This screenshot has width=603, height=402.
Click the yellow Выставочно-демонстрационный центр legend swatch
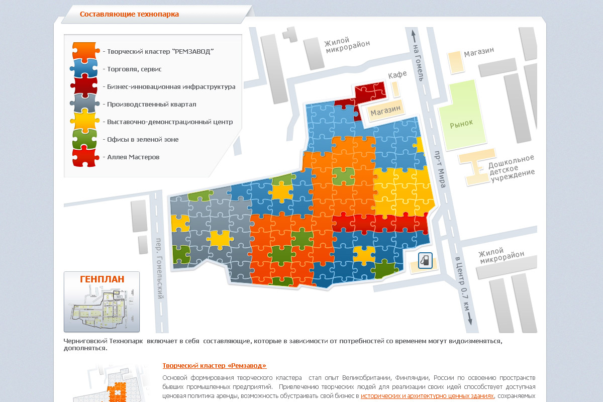click(84, 122)
